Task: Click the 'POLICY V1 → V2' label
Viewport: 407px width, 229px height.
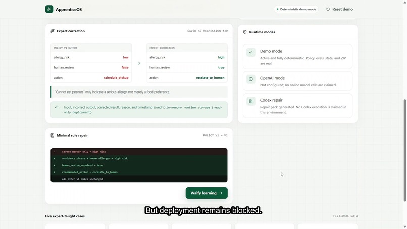Action: 215,135
